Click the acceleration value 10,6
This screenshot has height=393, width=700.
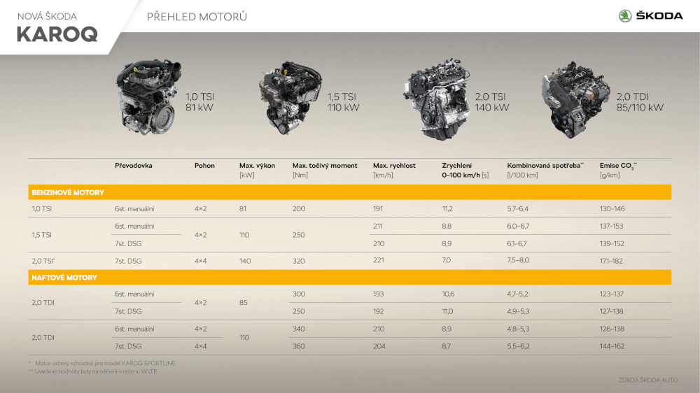pos(448,294)
